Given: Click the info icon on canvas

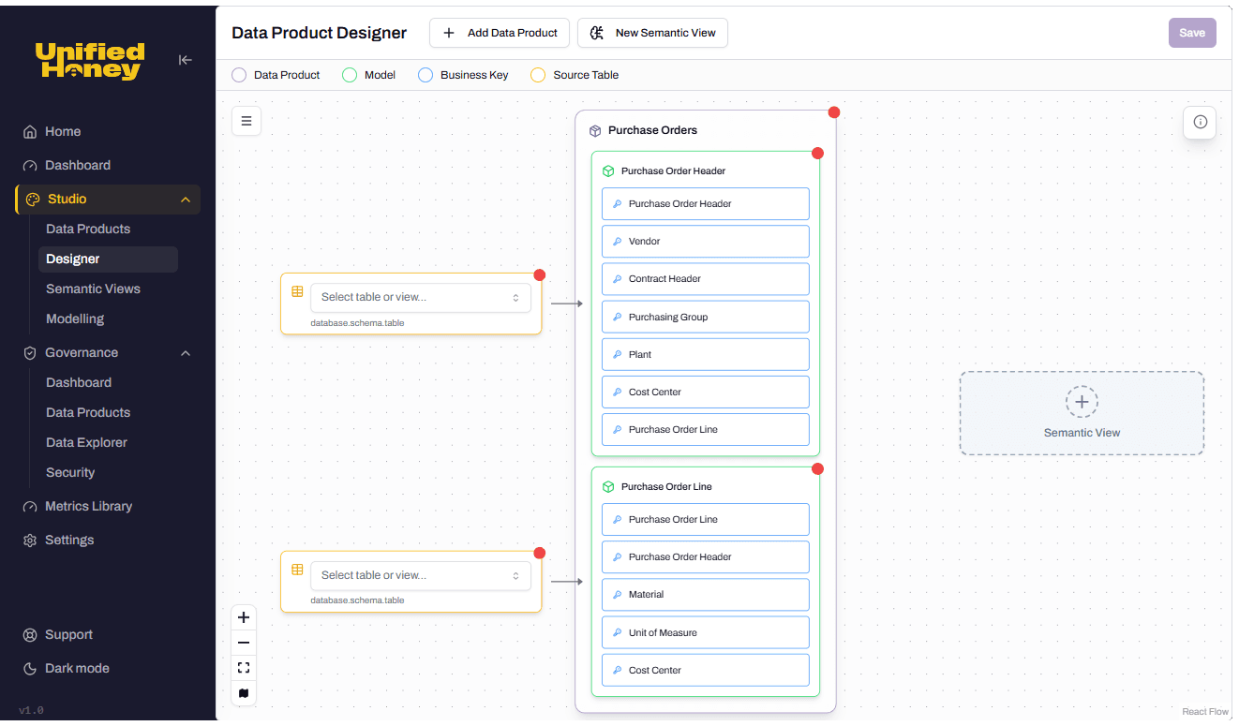Looking at the screenshot, I should point(1200,123).
